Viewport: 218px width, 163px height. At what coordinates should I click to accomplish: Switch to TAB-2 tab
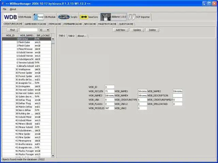tap(71, 36)
